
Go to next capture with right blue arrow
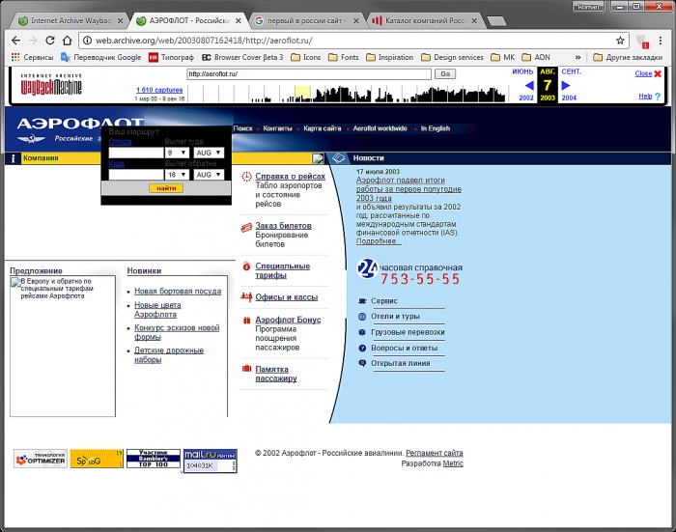(566, 85)
